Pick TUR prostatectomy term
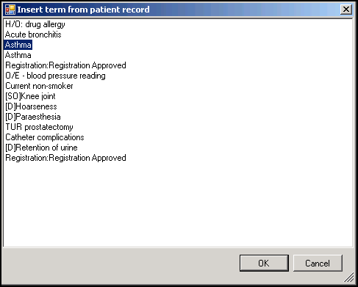The height and width of the screenshot is (287, 358). pos(39,127)
